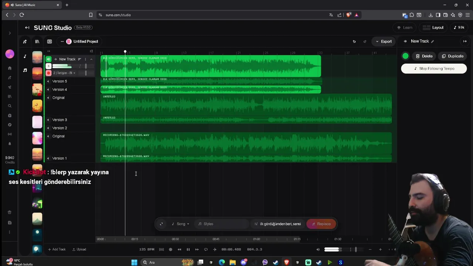This screenshot has width=473, height=266.
Task: Open New Track sort lines icon
Action: tap(79, 59)
